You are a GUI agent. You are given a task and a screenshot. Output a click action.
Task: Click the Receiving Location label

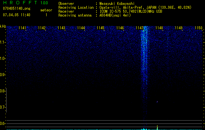pyautogui.click(x=76, y=7)
